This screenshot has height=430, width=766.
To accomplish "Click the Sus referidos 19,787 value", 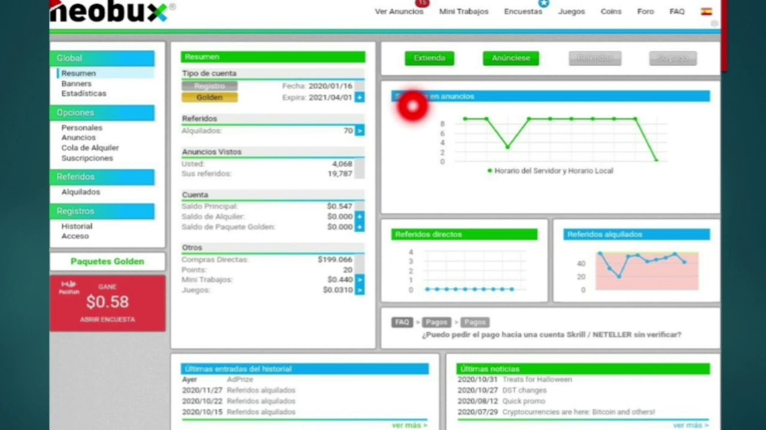I will [340, 174].
